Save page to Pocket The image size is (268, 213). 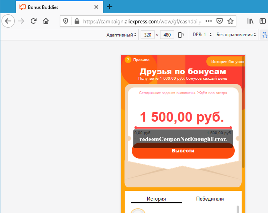pos(220,21)
